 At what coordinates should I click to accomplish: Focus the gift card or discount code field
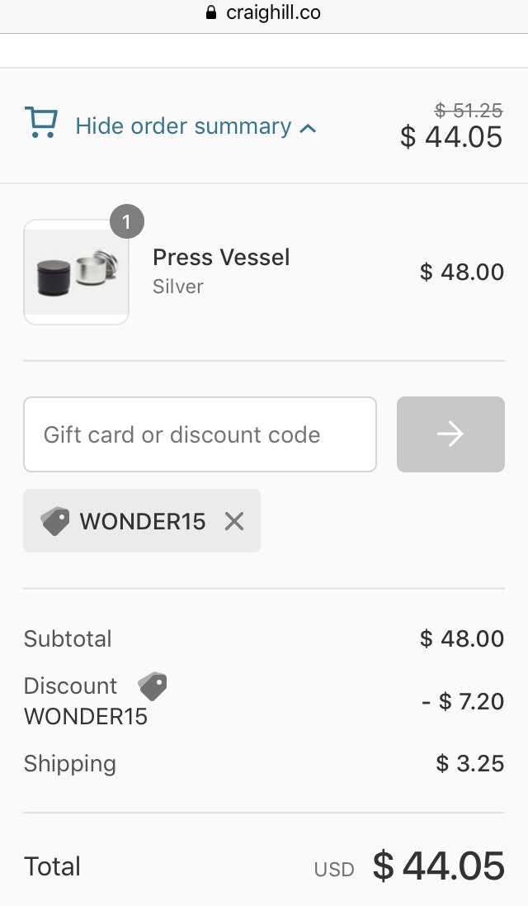click(x=200, y=434)
